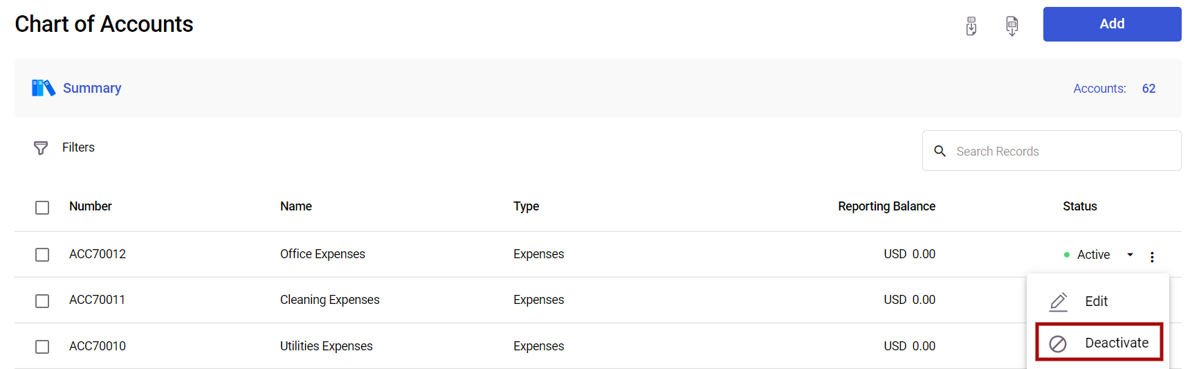This screenshot has width=1199, height=369.
Task: Check the select-all checkbox in the header
Action: click(42, 208)
